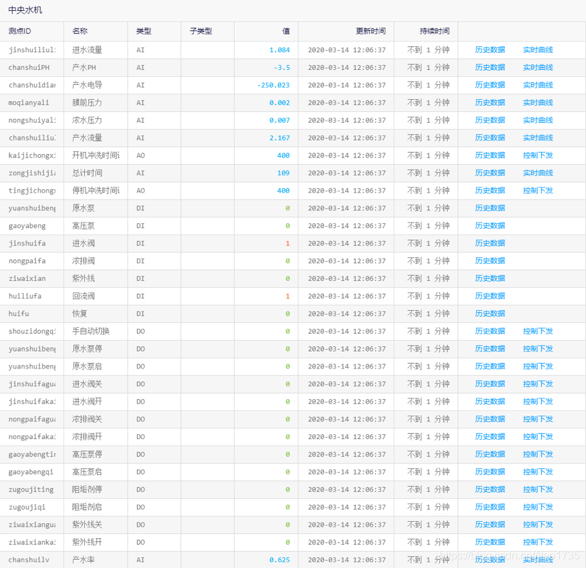
Task: Click the 持续时间 column header
Action: coord(435,31)
